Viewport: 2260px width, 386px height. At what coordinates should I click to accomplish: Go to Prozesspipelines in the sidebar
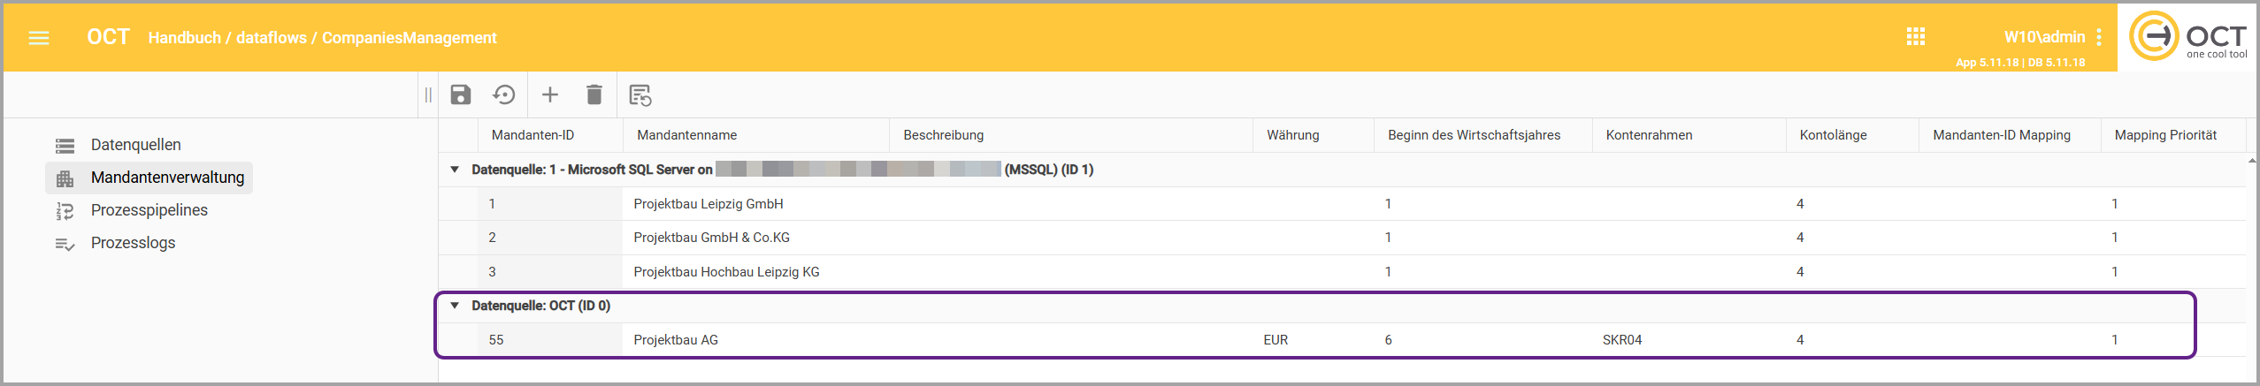[149, 210]
